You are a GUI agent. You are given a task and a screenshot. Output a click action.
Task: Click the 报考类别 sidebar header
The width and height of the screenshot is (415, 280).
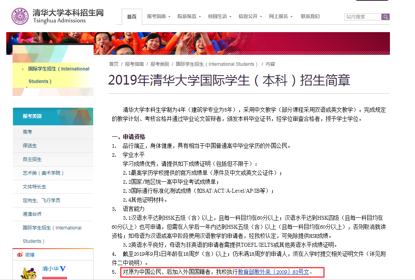coord(53,116)
